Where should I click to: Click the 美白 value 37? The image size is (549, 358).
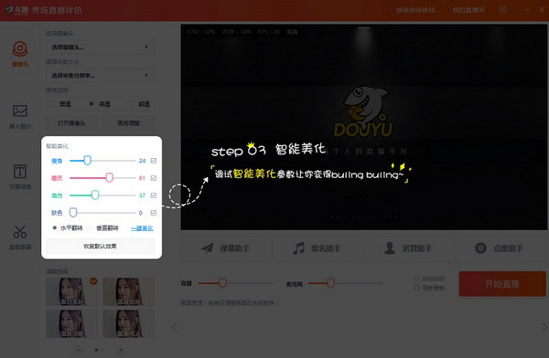click(142, 195)
